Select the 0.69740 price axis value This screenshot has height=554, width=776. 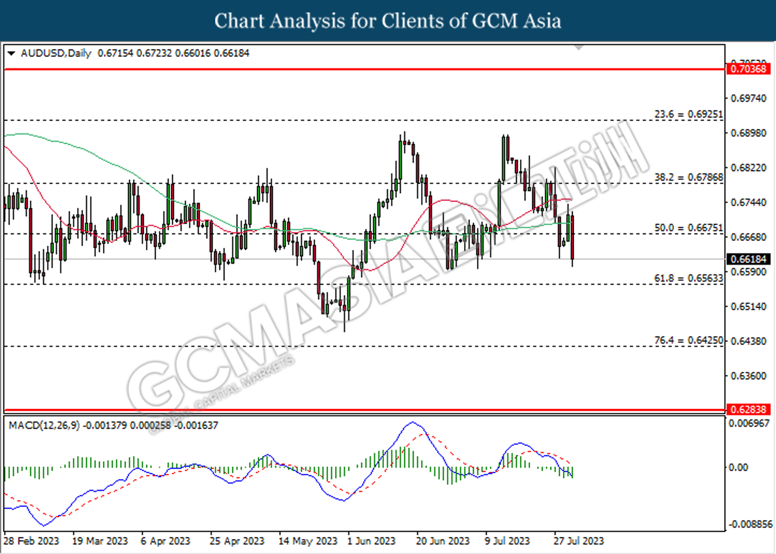coord(749,98)
